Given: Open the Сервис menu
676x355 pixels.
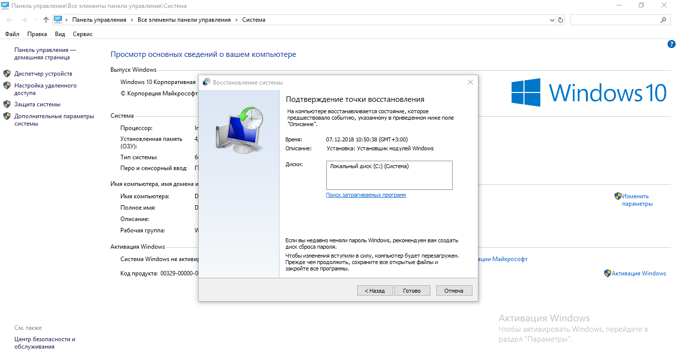Looking at the screenshot, I should pyautogui.click(x=83, y=34).
